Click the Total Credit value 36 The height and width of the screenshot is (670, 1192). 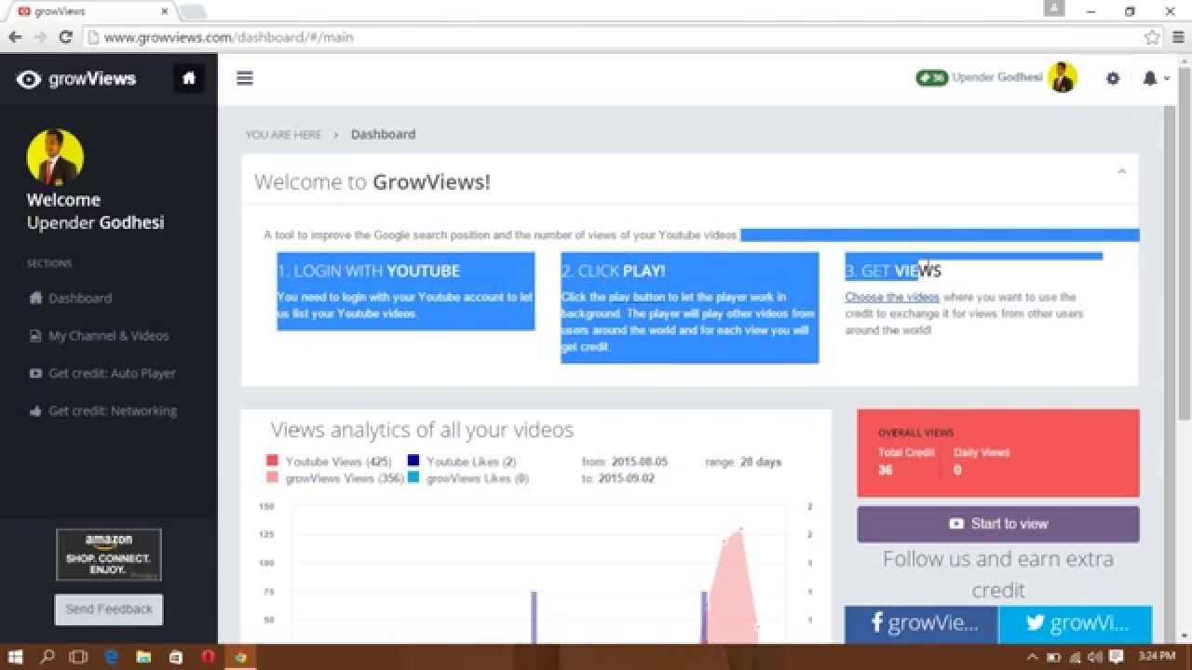pyautogui.click(x=885, y=470)
